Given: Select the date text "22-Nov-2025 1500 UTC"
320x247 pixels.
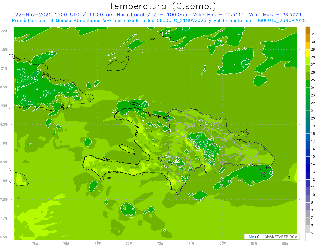Looking at the screenshot, I should click(47, 15).
